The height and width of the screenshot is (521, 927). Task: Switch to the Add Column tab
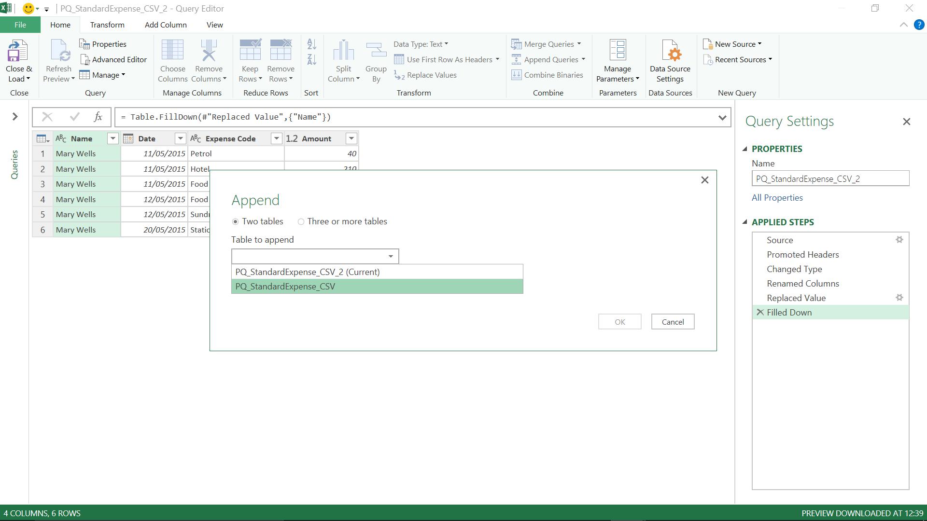[x=166, y=25]
